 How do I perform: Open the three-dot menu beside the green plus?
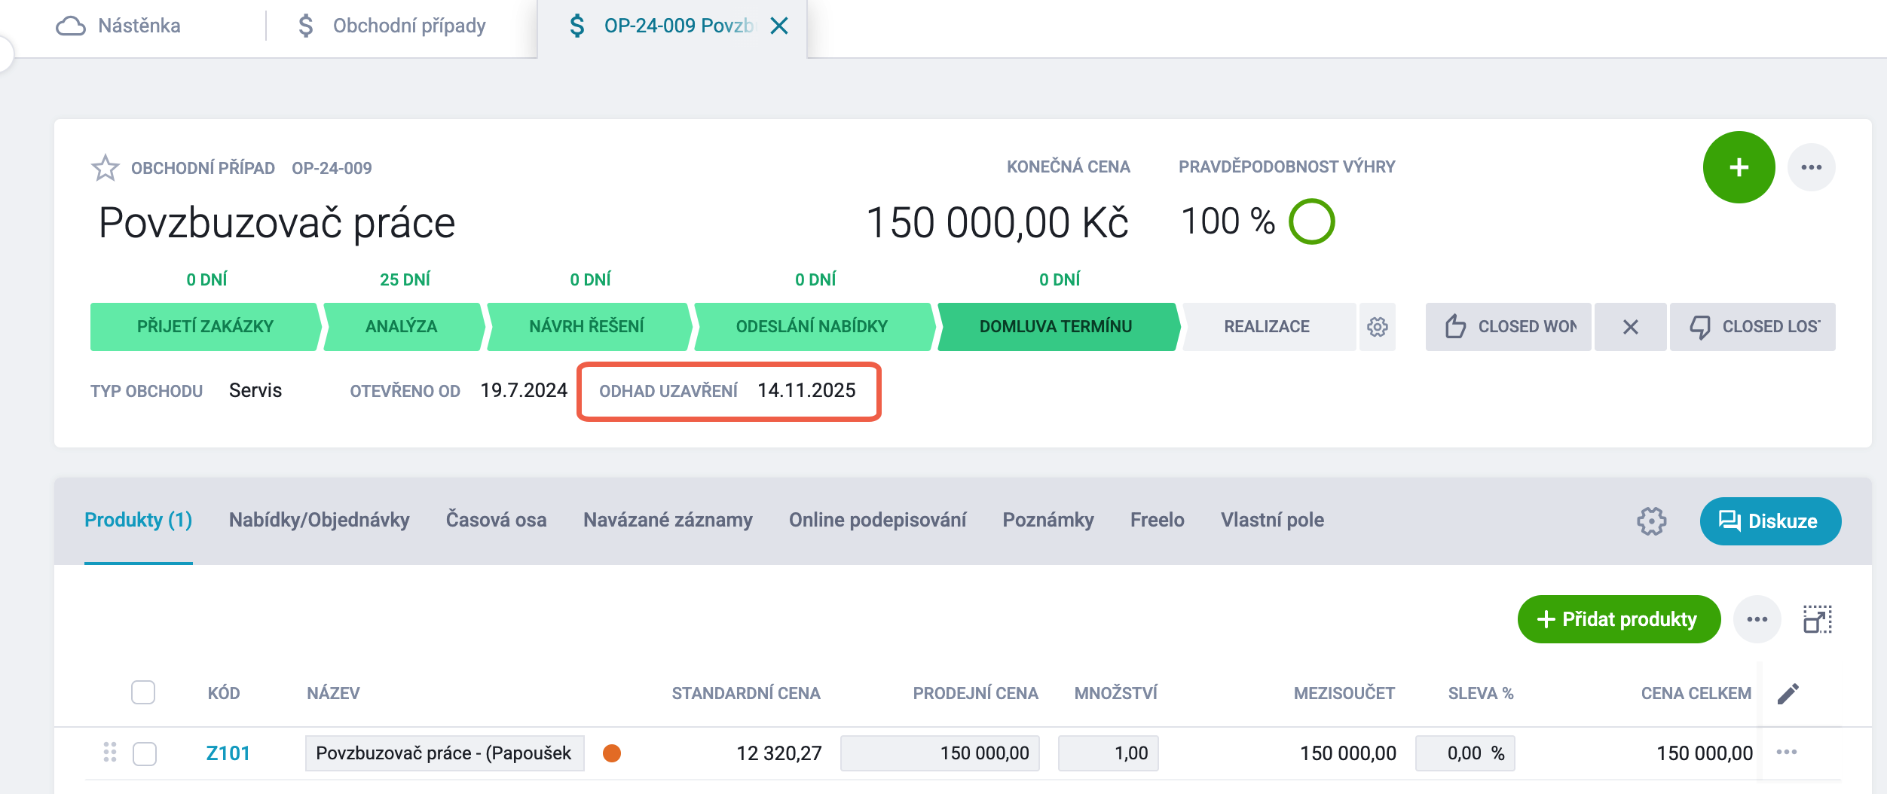tap(1811, 167)
